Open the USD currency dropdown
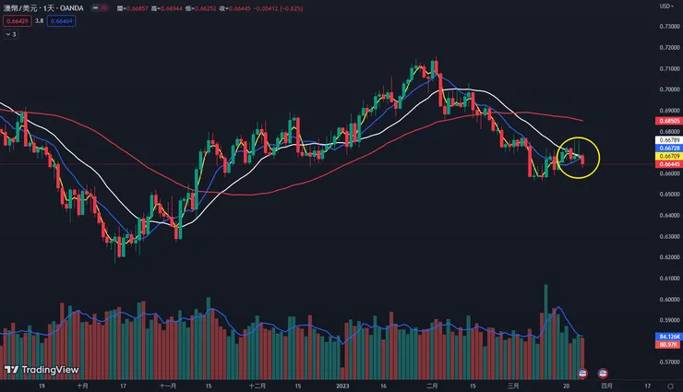 pos(664,6)
